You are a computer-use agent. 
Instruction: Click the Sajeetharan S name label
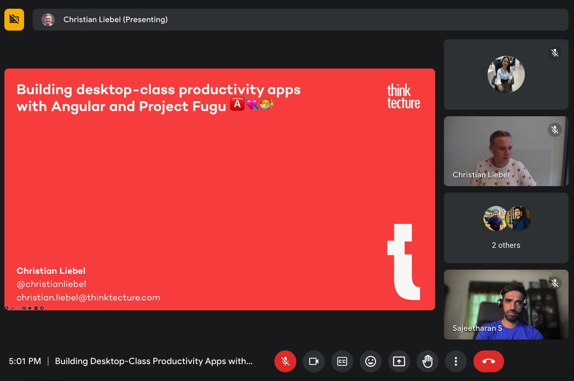tap(477, 328)
